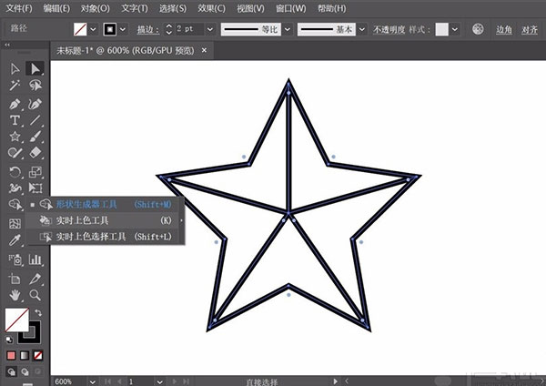Image resolution: width=546 pixels, height=386 pixels.
Task: Set paint mode to None
Action: 38,355
